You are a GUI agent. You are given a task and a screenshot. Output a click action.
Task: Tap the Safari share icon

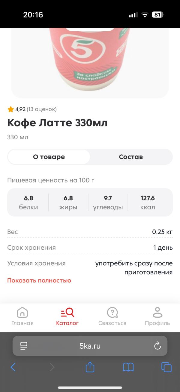pyautogui.click(x=89, y=367)
